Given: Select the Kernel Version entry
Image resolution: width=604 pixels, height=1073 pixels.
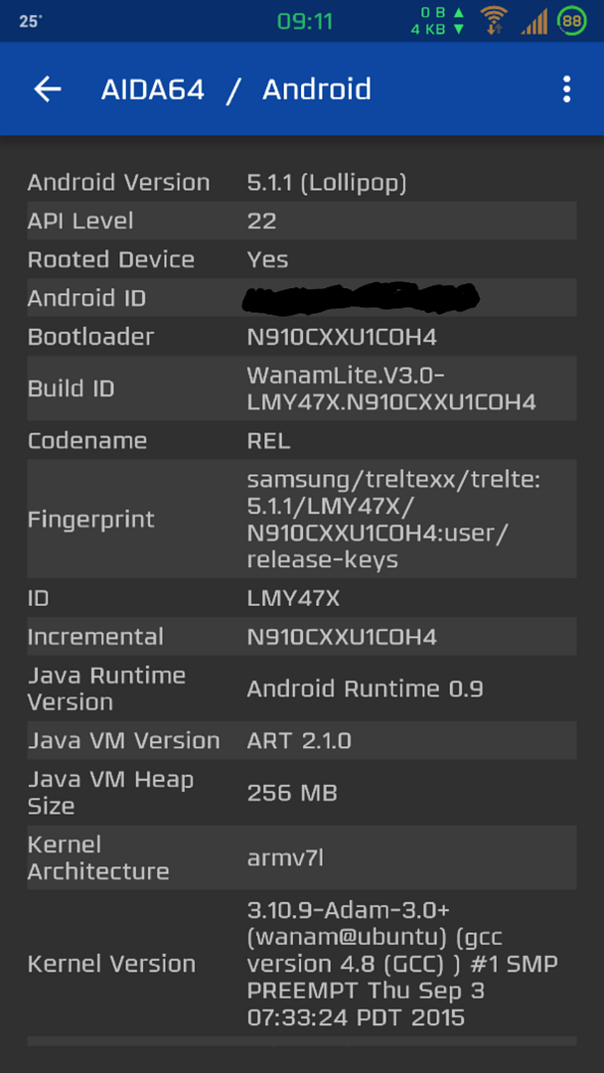Looking at the screenshot, I should pos(302,963).
